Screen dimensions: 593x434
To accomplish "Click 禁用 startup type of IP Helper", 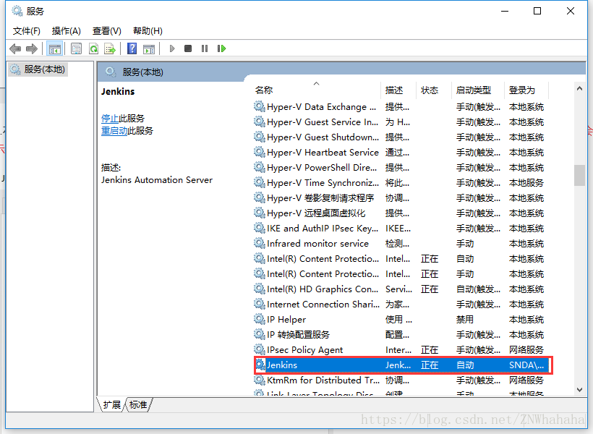I will (x=465, y=319).
